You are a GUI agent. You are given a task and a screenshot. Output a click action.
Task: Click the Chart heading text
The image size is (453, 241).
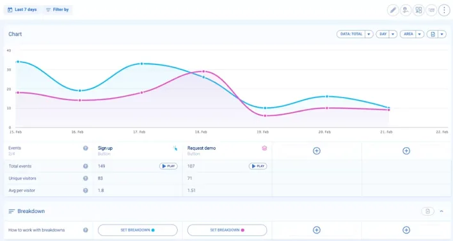tap(15, 34)
